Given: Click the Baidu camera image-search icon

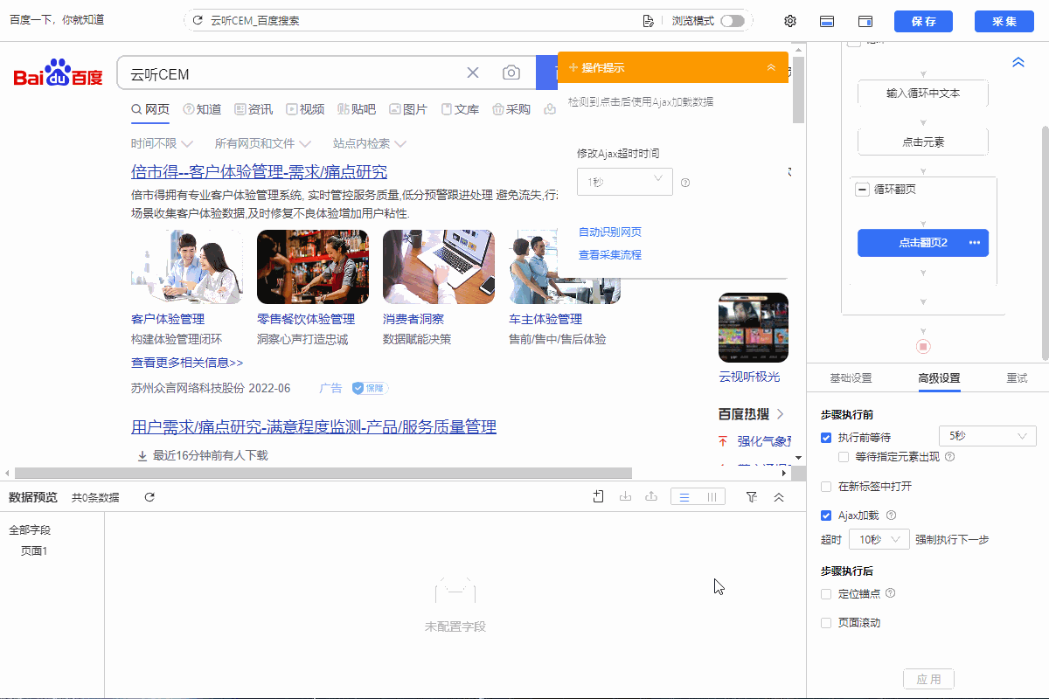Looking at the screenshot, I should point(511,73).
